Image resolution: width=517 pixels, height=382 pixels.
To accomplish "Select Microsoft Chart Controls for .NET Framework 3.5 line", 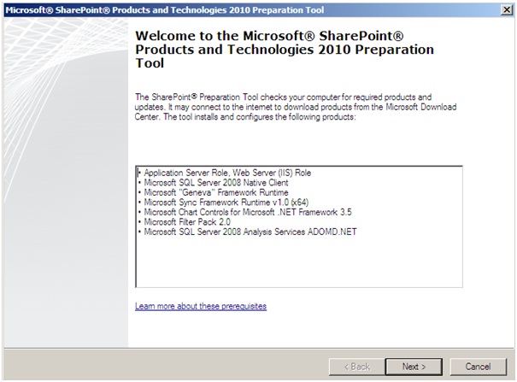I will pyautogui.click(x=247, y=212).
